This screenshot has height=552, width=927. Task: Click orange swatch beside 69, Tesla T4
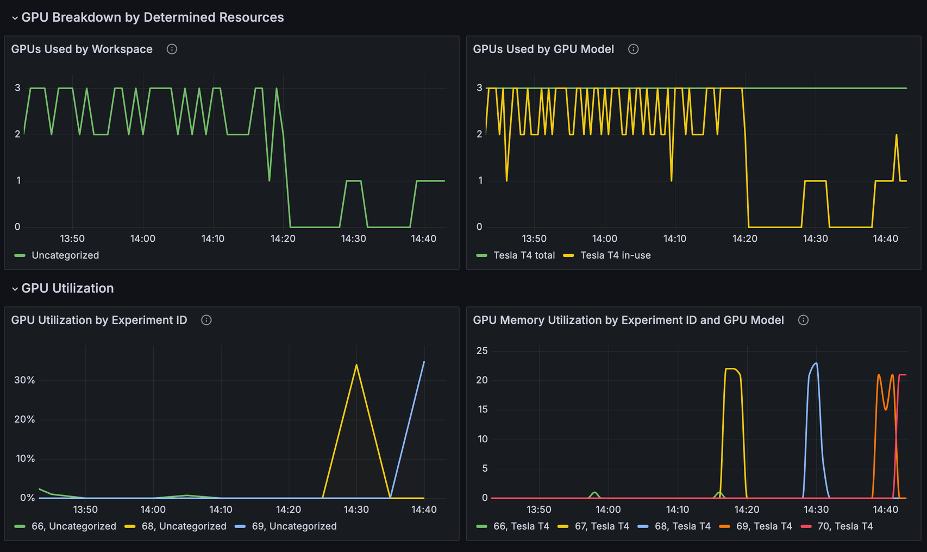point(724,526)
